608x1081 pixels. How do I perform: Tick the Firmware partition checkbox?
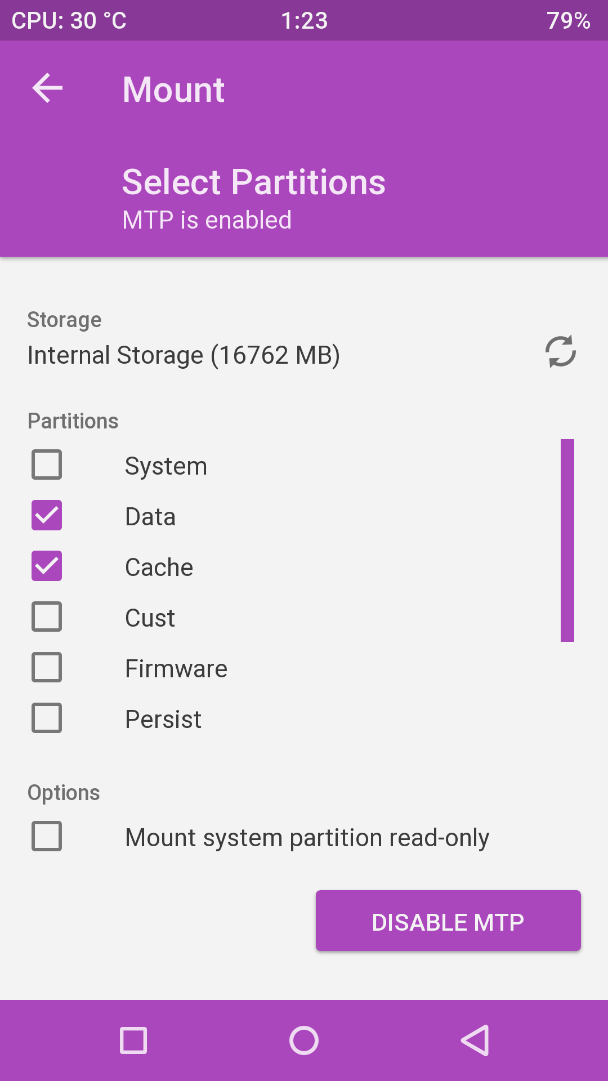tap(47, 667)
